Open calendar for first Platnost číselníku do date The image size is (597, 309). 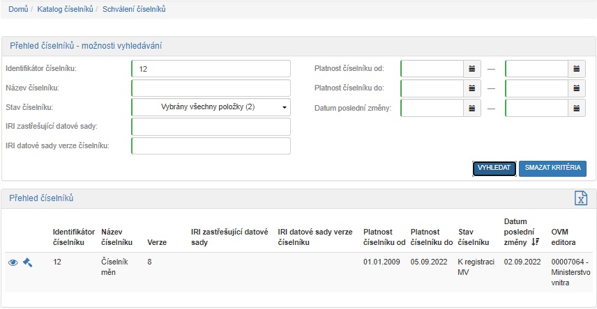point(472,88)
